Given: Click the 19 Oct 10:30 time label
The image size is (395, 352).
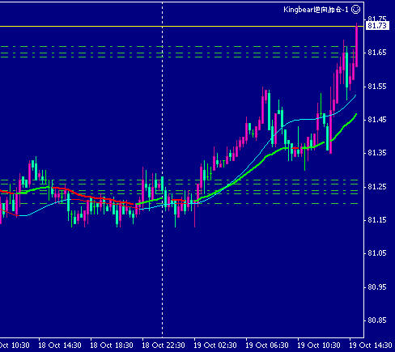Looking at the screenshot, I should [319, 346].
